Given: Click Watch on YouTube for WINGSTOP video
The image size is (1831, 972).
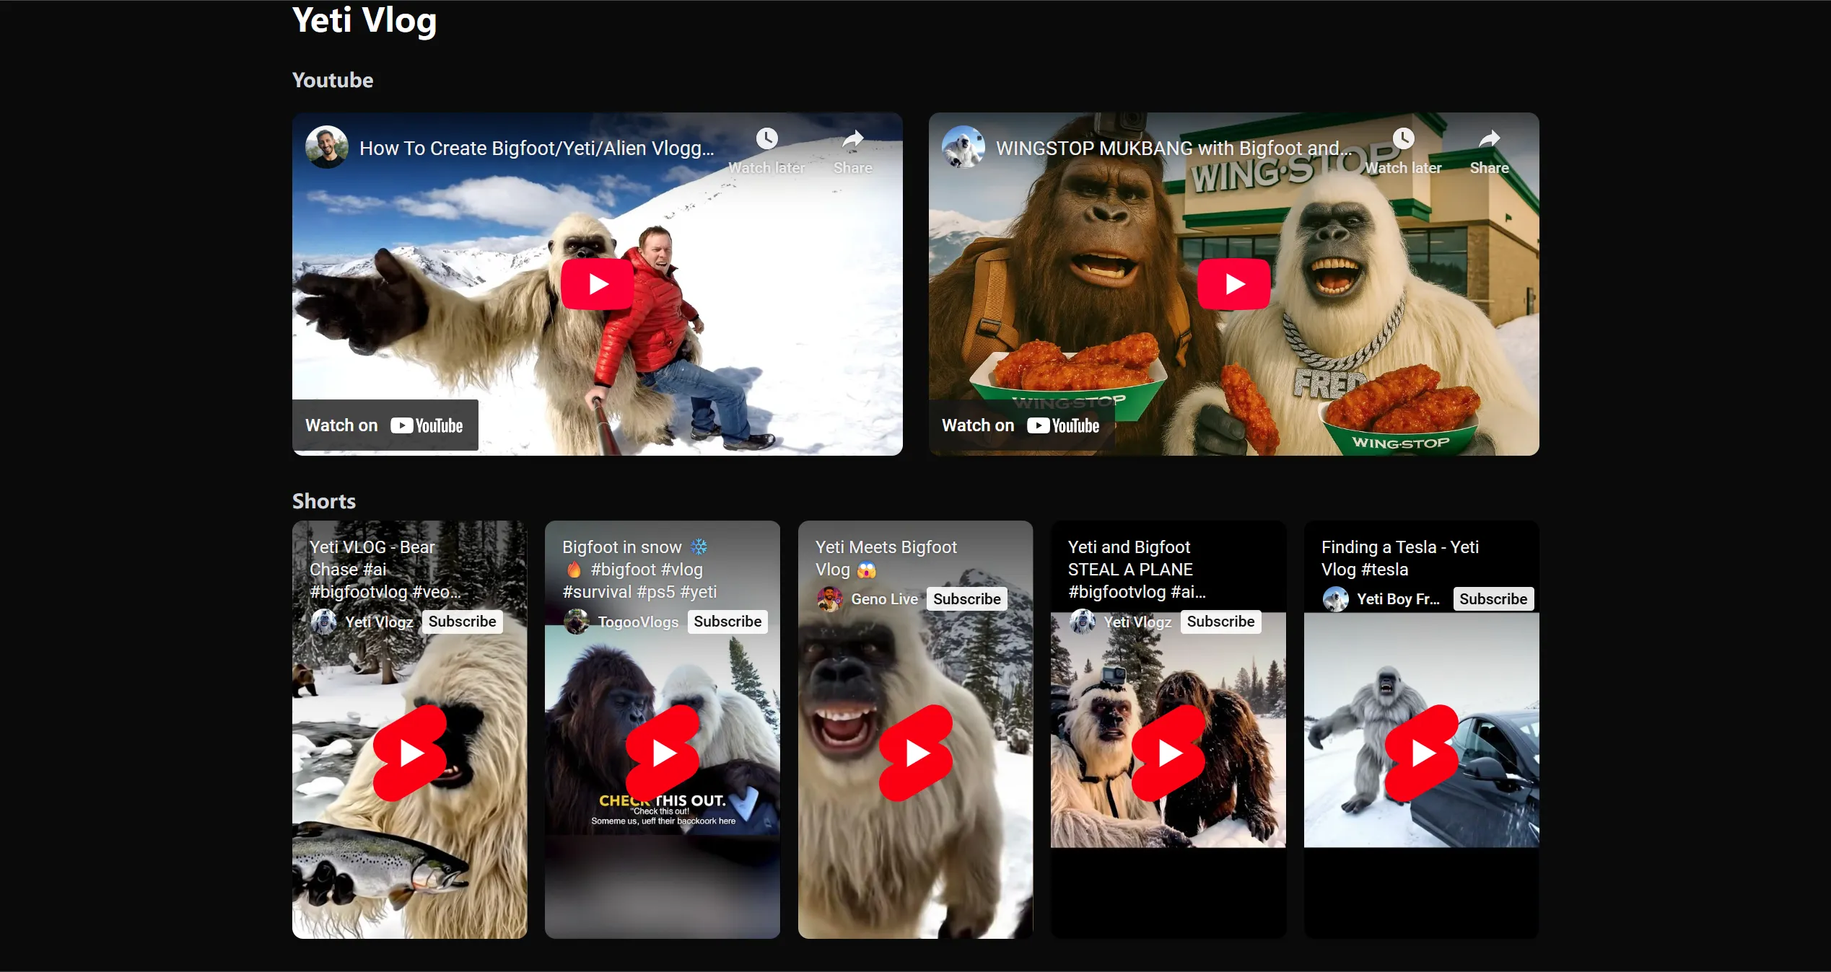Looking at the screenshot, I should coord(1021,425).
